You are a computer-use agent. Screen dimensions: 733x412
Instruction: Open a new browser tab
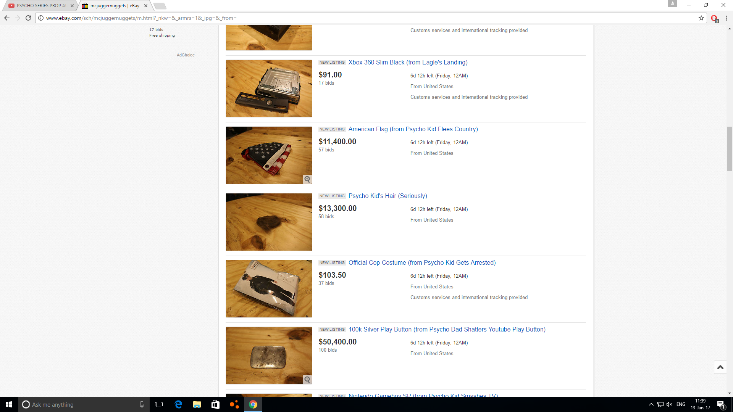(160, 6)
